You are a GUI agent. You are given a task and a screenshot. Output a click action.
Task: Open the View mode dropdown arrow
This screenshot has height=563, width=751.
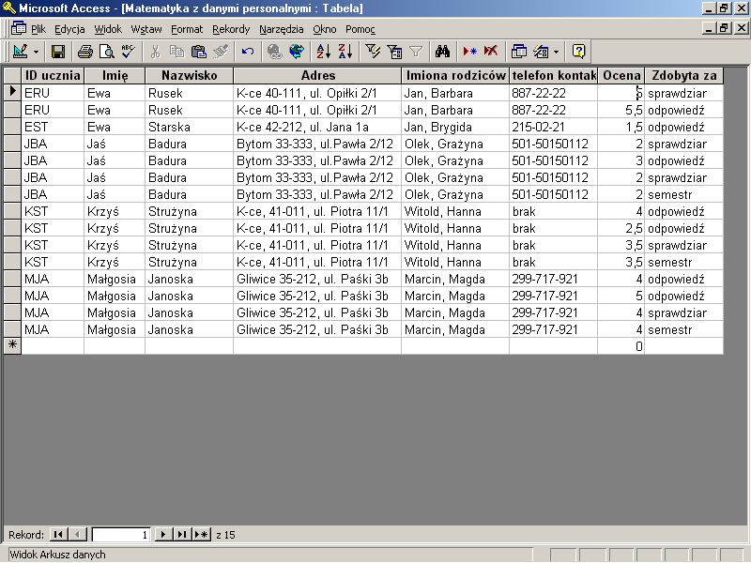coord(37,52)
